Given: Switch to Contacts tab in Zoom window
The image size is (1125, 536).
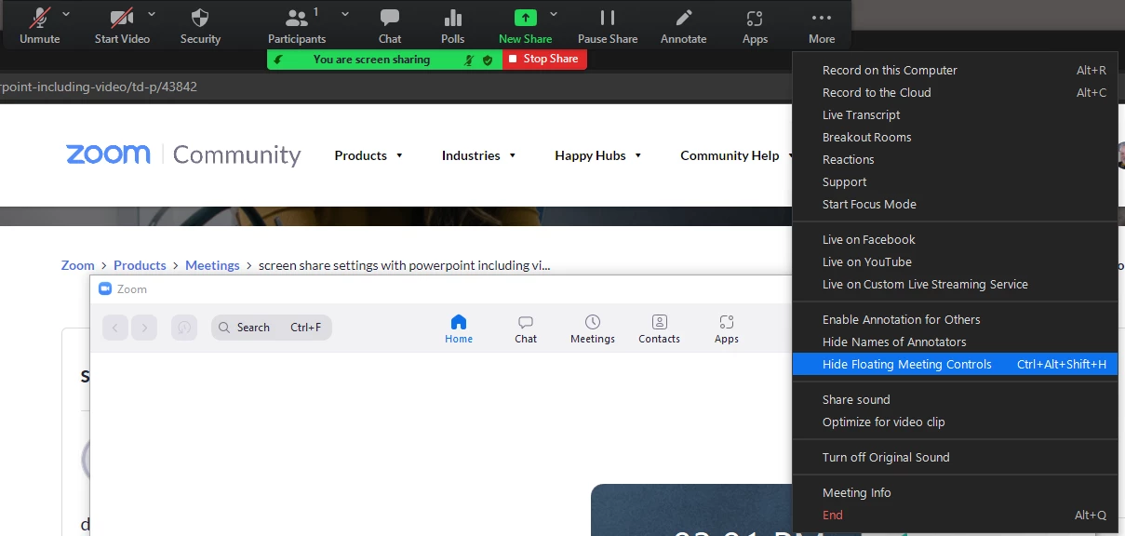Looking at the screenshot, I should coord(660,328).
